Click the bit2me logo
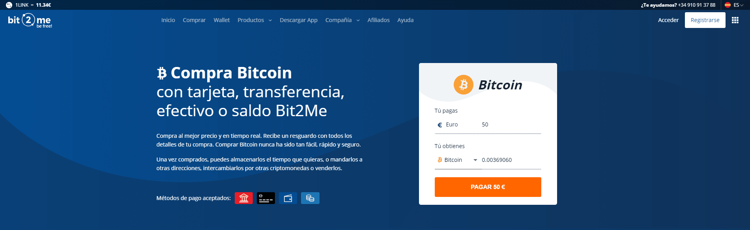Image resolution: width=750 pixels, height=230 pixels. click(x=30, y=20)
